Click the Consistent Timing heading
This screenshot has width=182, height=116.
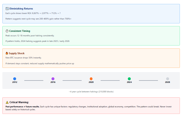[x=20, y=31]
